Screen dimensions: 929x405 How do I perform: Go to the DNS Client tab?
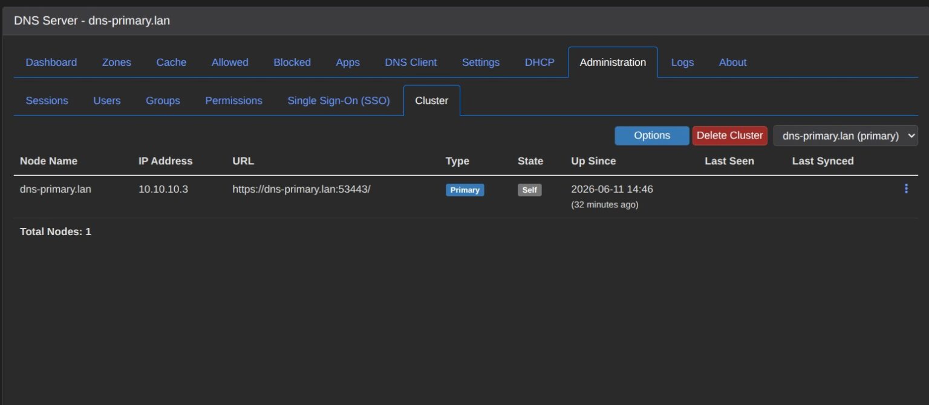[411, 62]
